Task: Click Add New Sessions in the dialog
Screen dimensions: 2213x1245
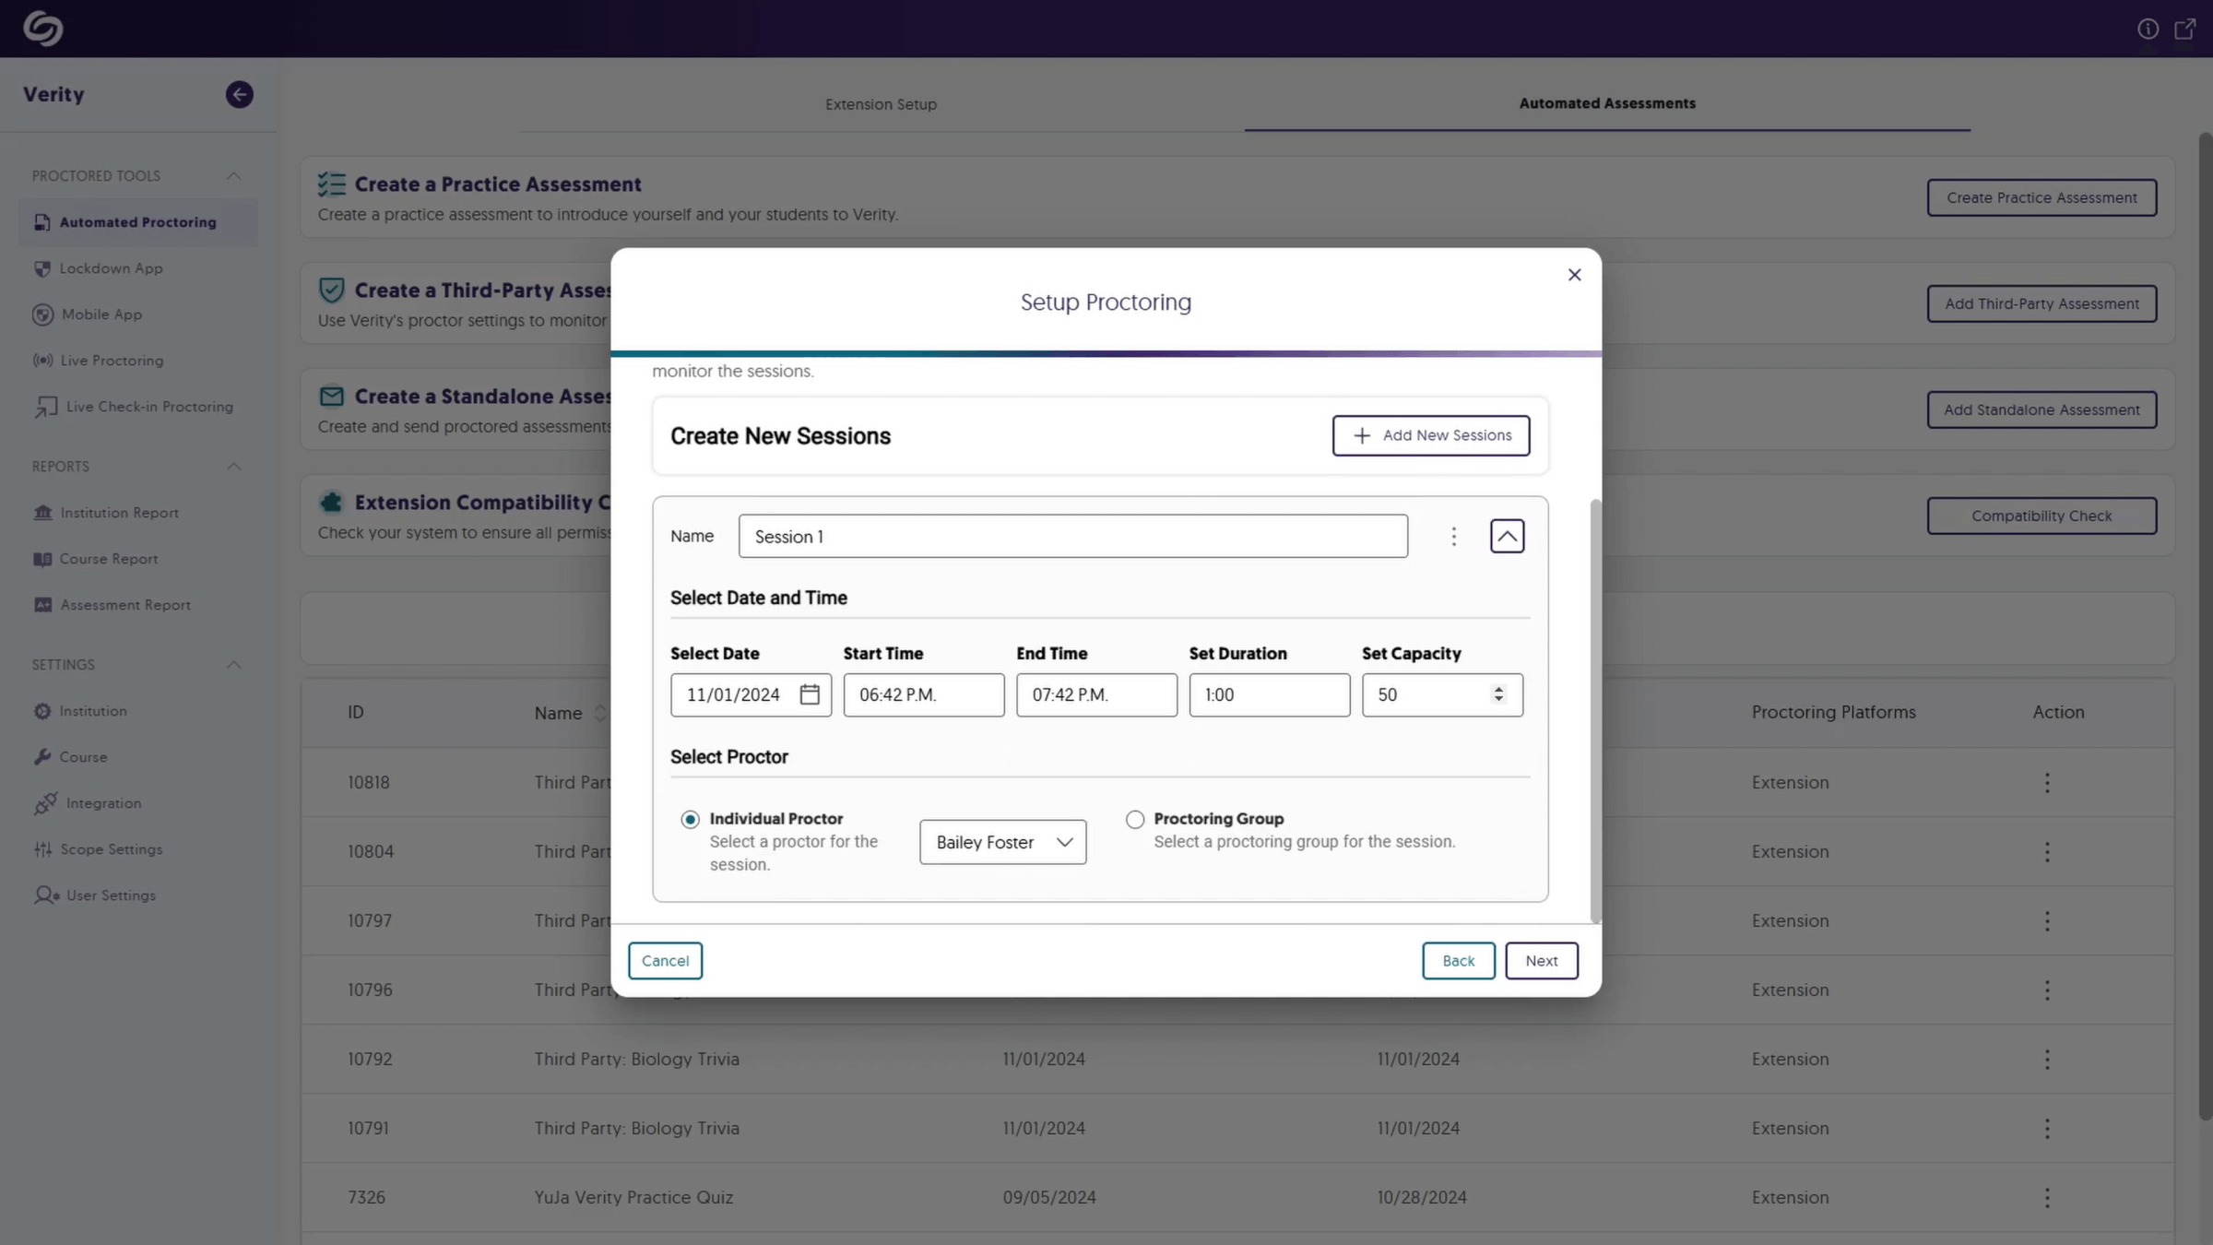Action: pyautogui.click(x=1430, y=435)
